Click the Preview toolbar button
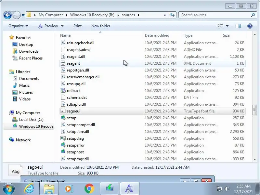This screenshot has height=195, width=260. 48,26
